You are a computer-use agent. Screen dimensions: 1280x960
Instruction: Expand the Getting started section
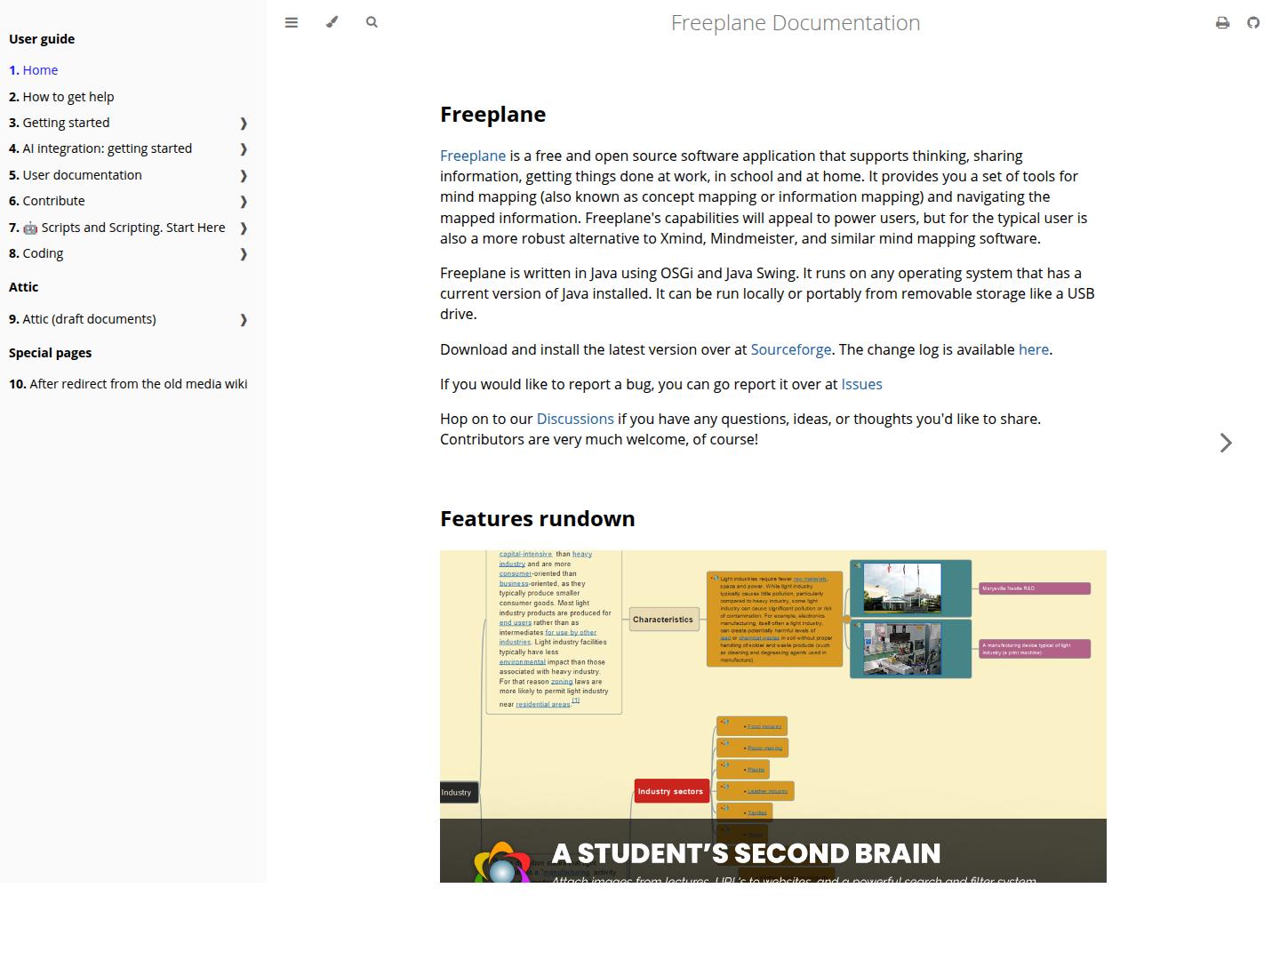[244, 123]
